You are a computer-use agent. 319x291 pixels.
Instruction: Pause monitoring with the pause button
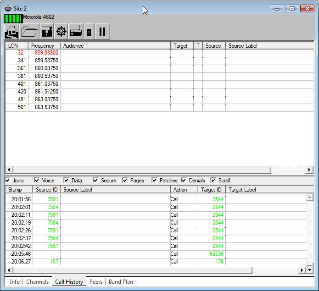(102, 32)
